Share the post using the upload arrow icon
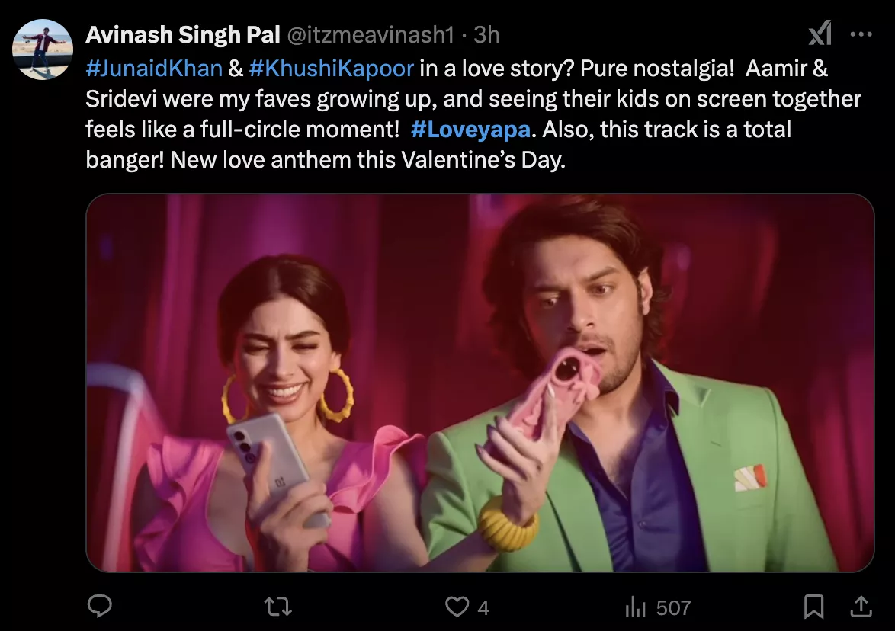The image size is (895, 631). (861, 606)
